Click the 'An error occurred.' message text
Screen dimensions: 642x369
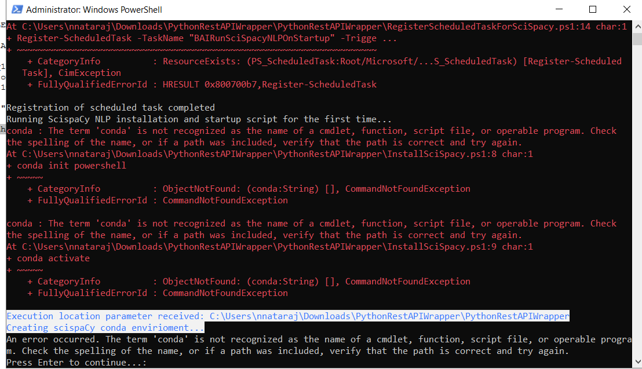point(319,345)
